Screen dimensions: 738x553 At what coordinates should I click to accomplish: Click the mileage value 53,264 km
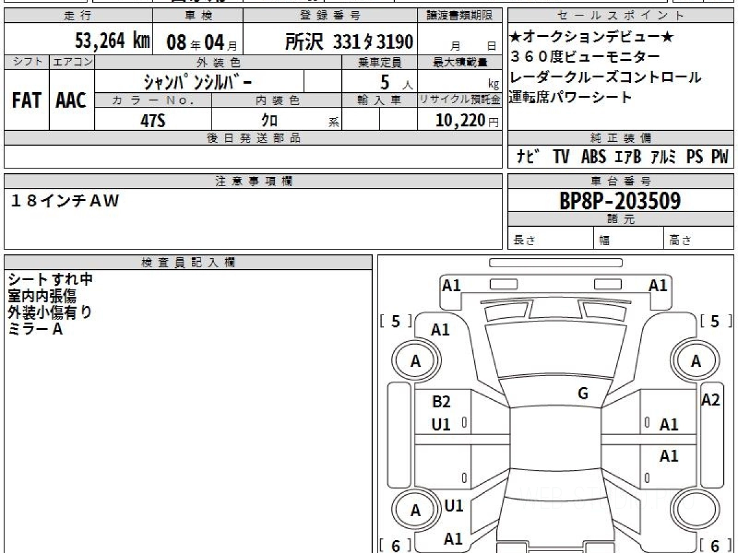coord(113,41)
